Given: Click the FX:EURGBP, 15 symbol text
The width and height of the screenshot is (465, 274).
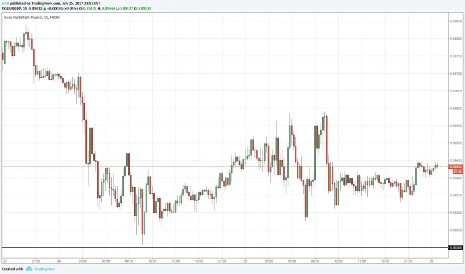Looking at the screenshot, I should coord(14,8).
